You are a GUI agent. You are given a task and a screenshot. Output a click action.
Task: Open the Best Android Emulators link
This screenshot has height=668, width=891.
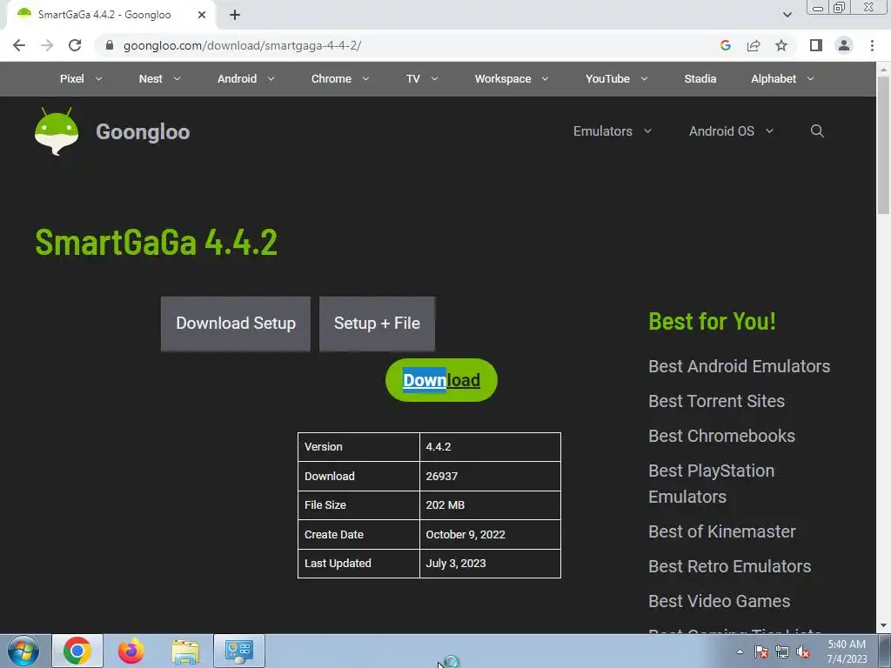[740, 366]
